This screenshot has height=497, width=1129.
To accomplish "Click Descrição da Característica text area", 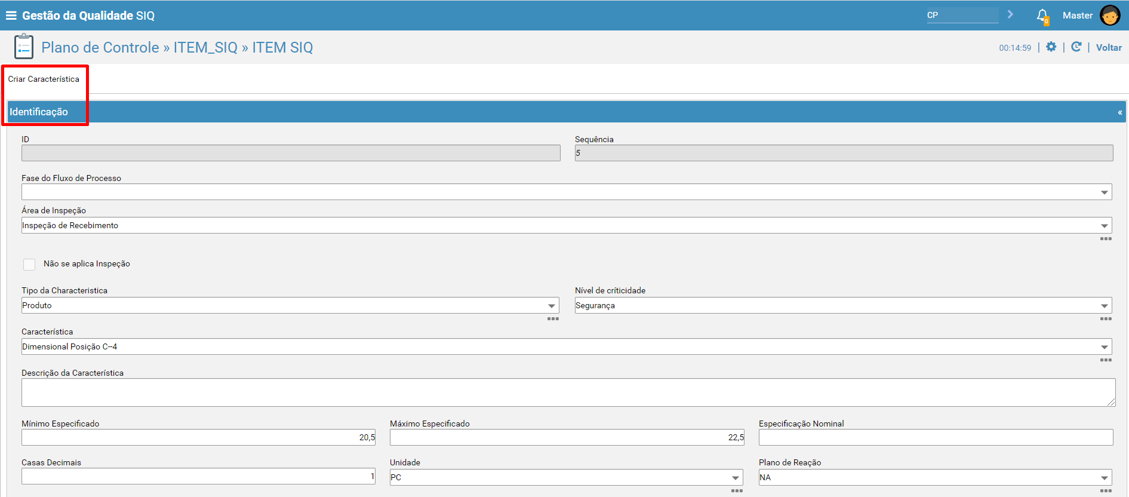I will [568, 392].
